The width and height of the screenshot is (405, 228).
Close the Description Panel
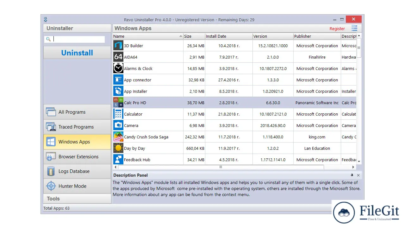[x=358, y=175]
